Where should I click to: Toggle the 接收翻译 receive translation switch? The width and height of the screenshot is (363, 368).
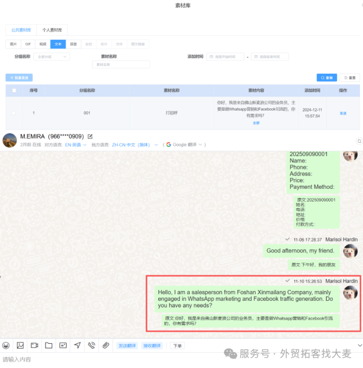tap(152, 346)
